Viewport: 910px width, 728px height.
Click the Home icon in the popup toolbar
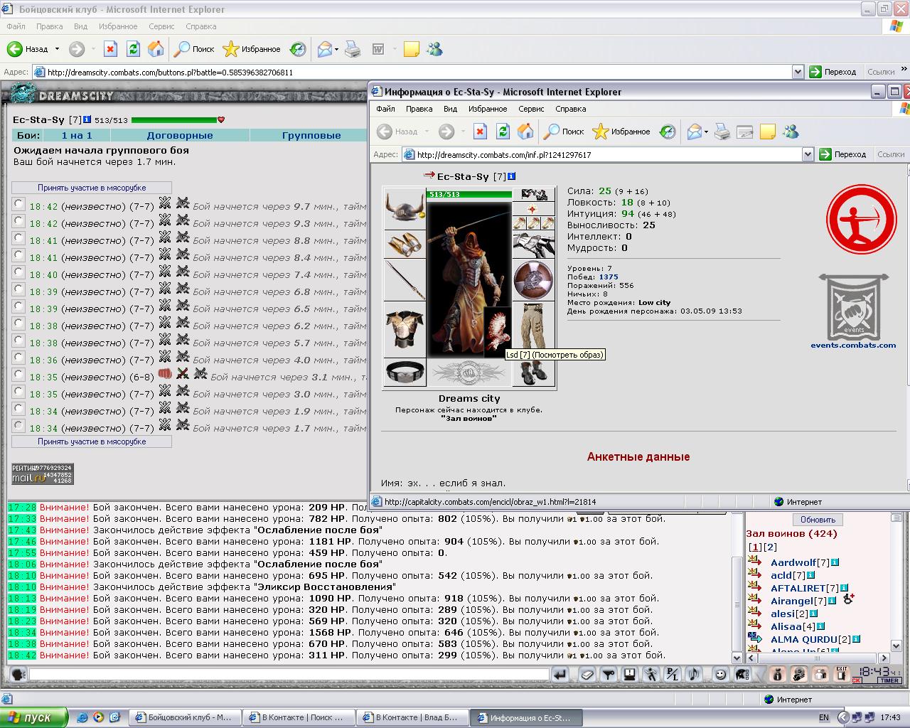pyautogui.click(x=525, y=132)
